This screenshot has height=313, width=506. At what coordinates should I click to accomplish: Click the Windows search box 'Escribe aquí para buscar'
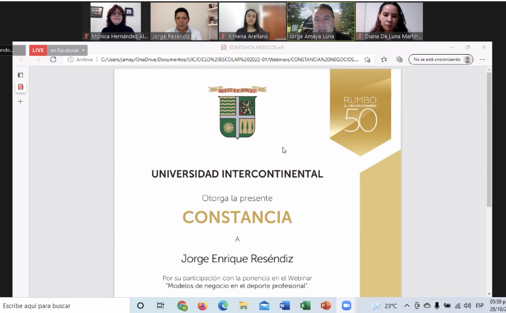[64, 306]
